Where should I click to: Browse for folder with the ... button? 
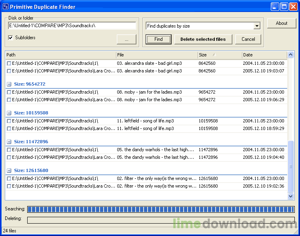pyautogui.click(x=126, y=39)
